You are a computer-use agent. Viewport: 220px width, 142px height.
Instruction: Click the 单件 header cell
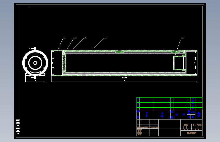pyautogui.click(x=189, y=112)
